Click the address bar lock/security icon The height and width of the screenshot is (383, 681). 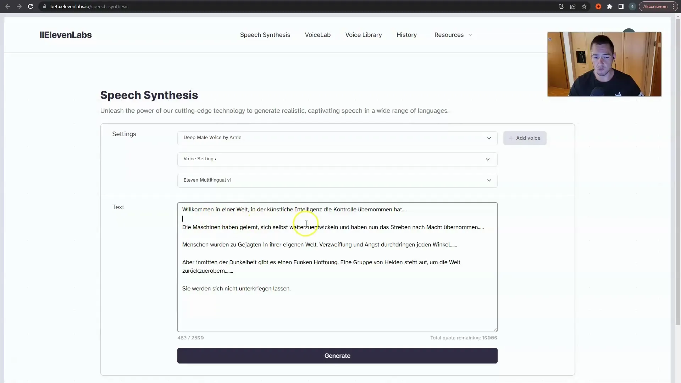[x=44, y=6]
